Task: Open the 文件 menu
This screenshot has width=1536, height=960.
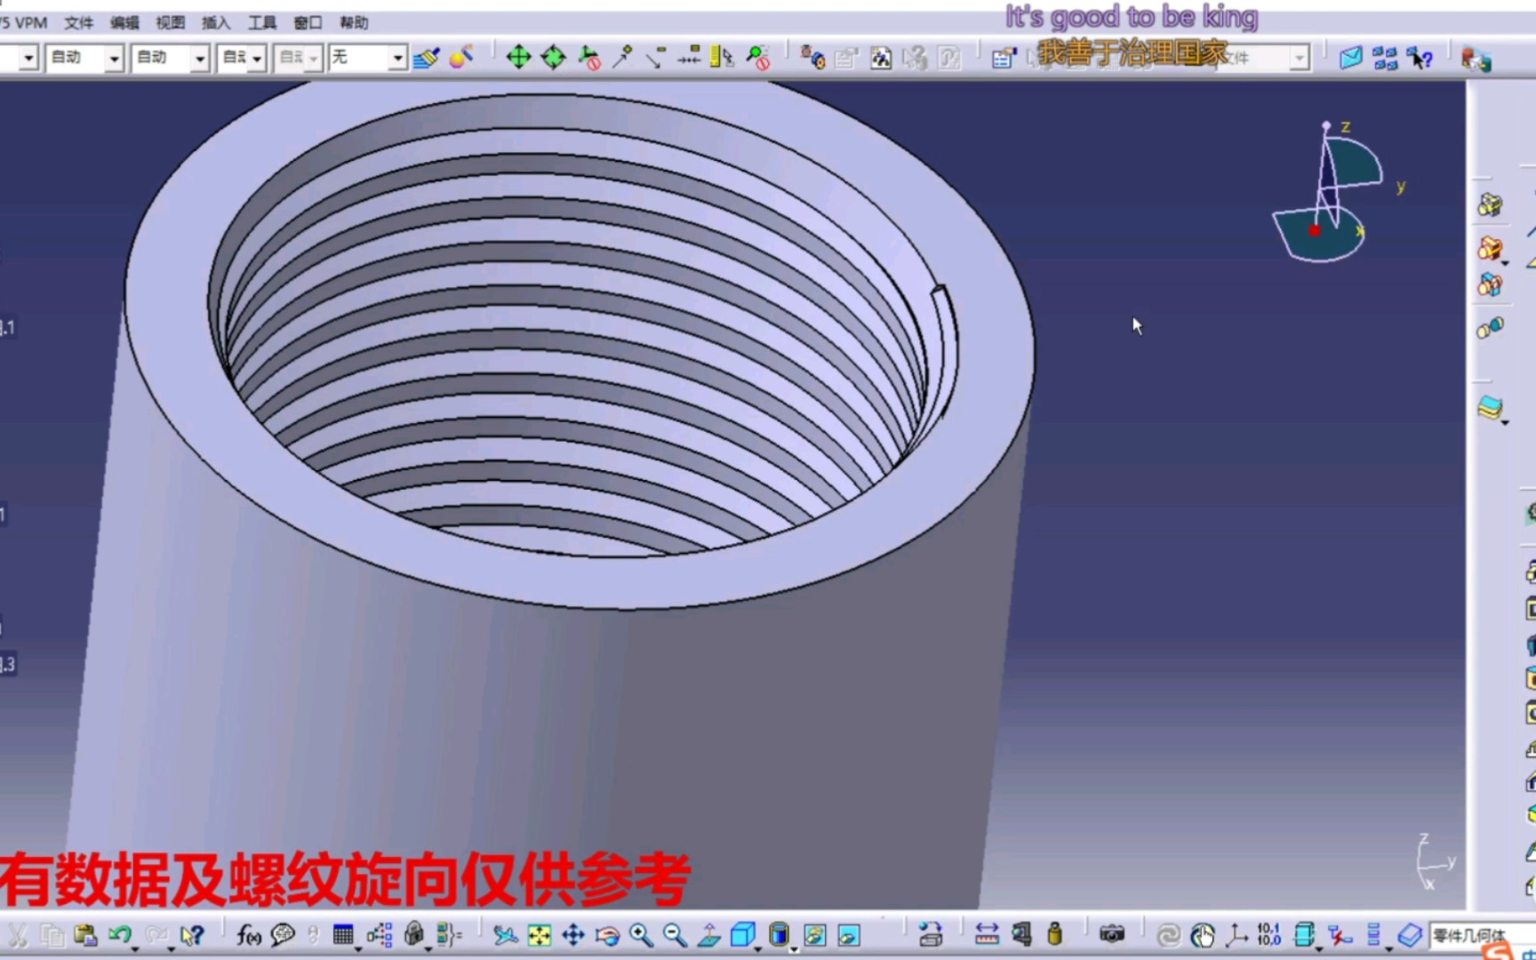Action: (x=79, y=22)
